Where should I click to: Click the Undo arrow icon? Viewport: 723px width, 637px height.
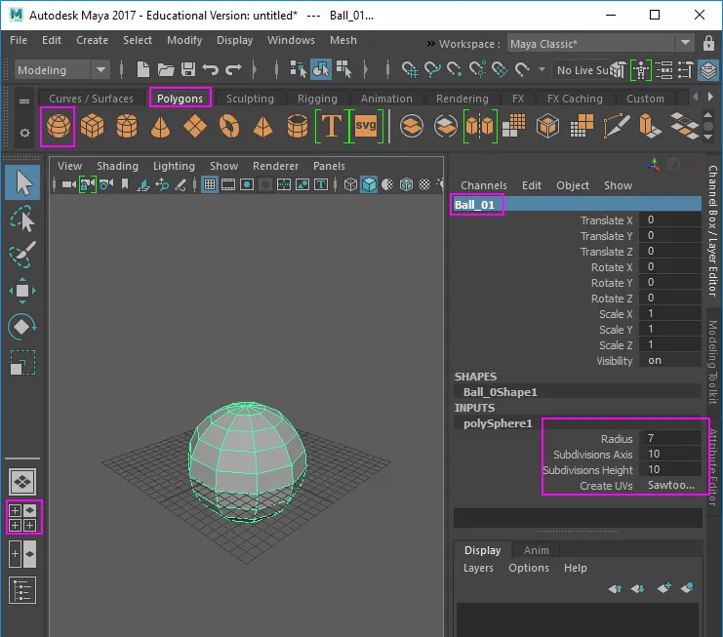click(x=211, y=70)
